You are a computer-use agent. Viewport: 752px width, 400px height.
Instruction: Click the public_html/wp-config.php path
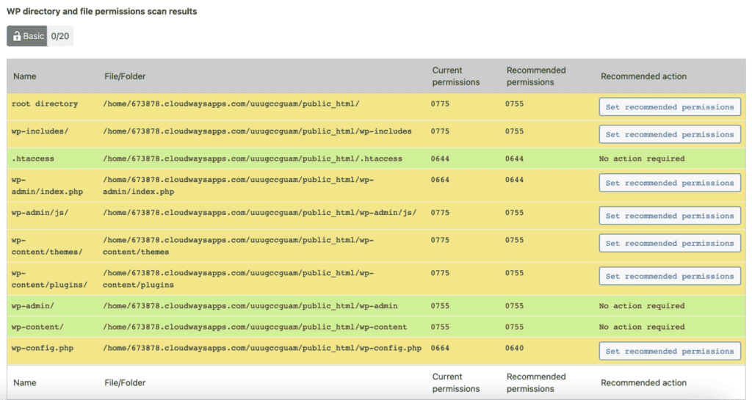point(262,348)
